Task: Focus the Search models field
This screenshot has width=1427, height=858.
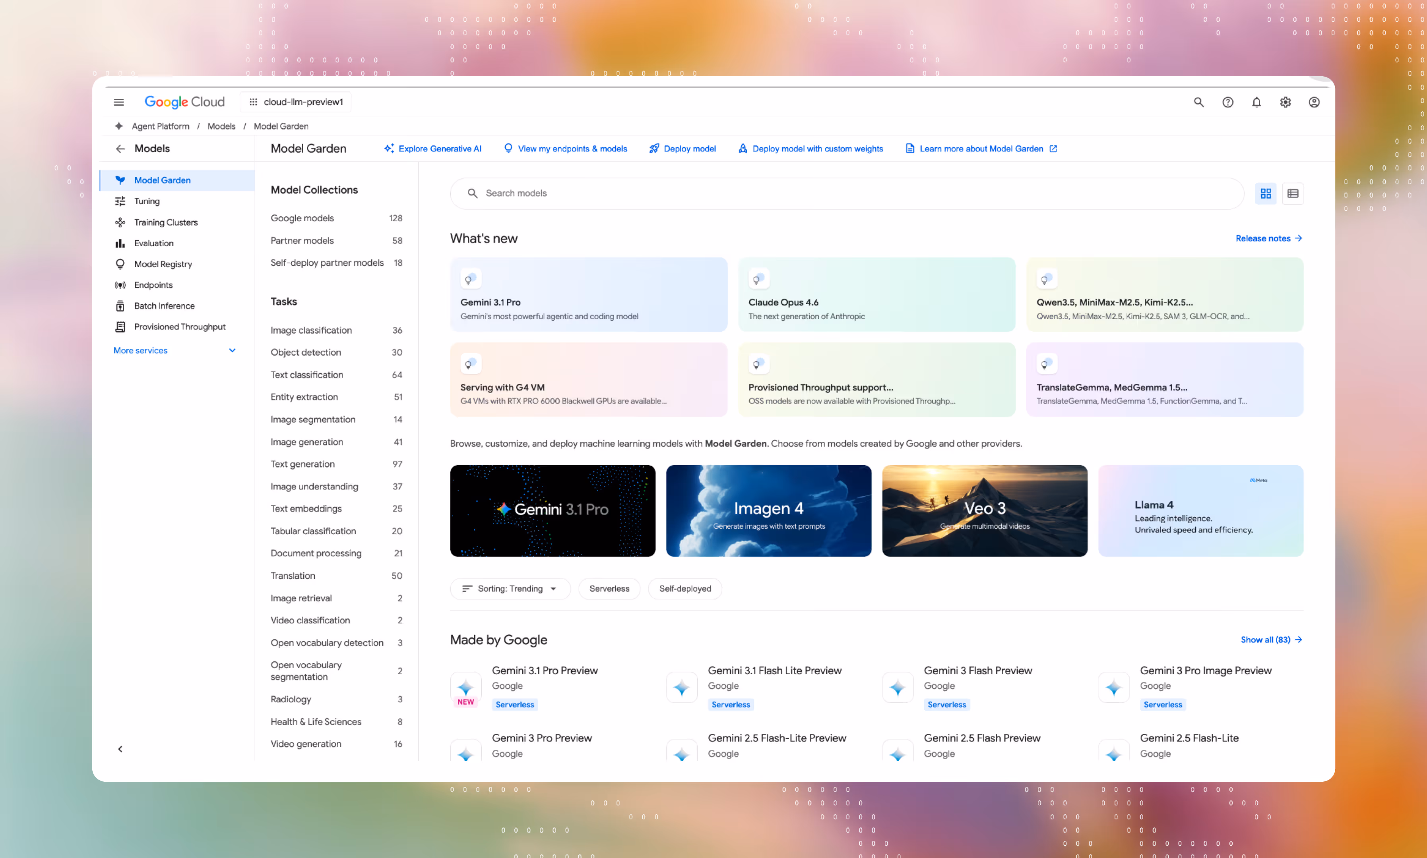Action: [x=847, y=193]
